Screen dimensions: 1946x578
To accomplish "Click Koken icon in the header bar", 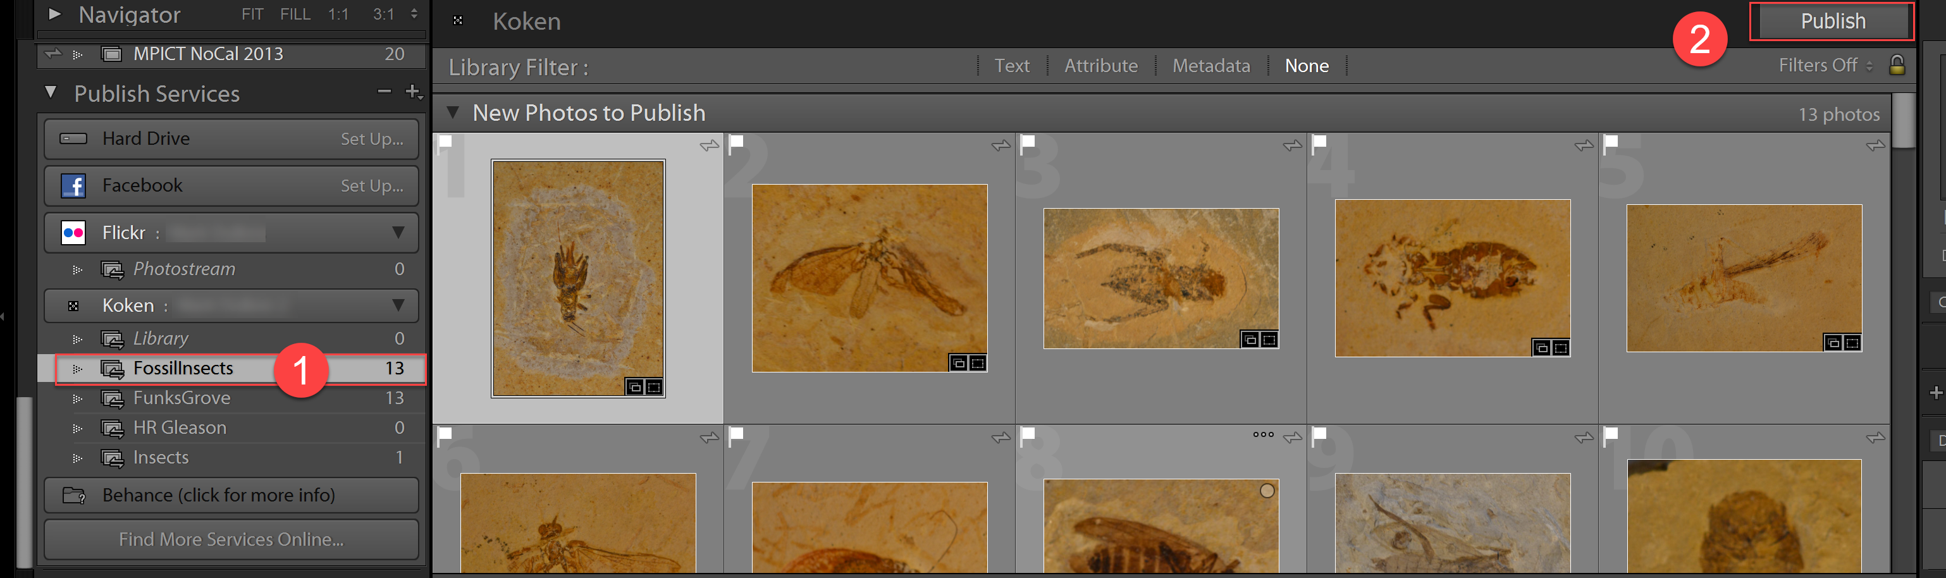I will pos(458,20).
